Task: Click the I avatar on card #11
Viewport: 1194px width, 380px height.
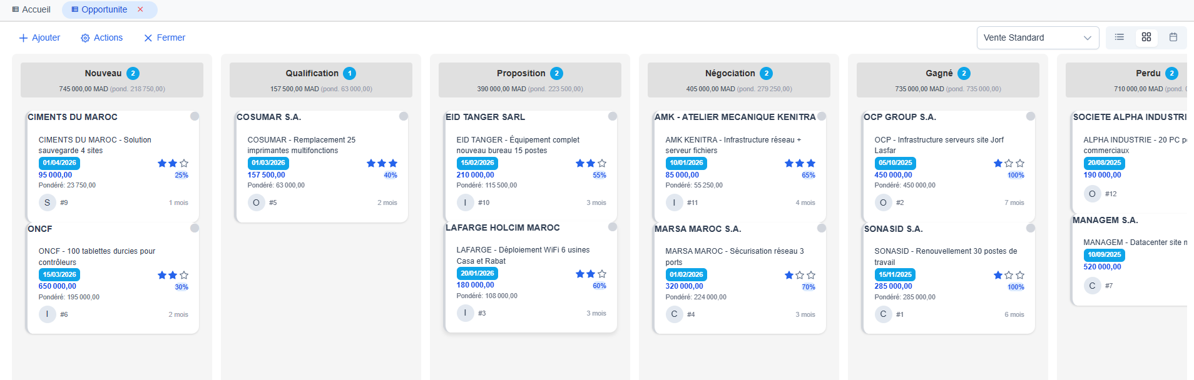Action: (675, 202)
